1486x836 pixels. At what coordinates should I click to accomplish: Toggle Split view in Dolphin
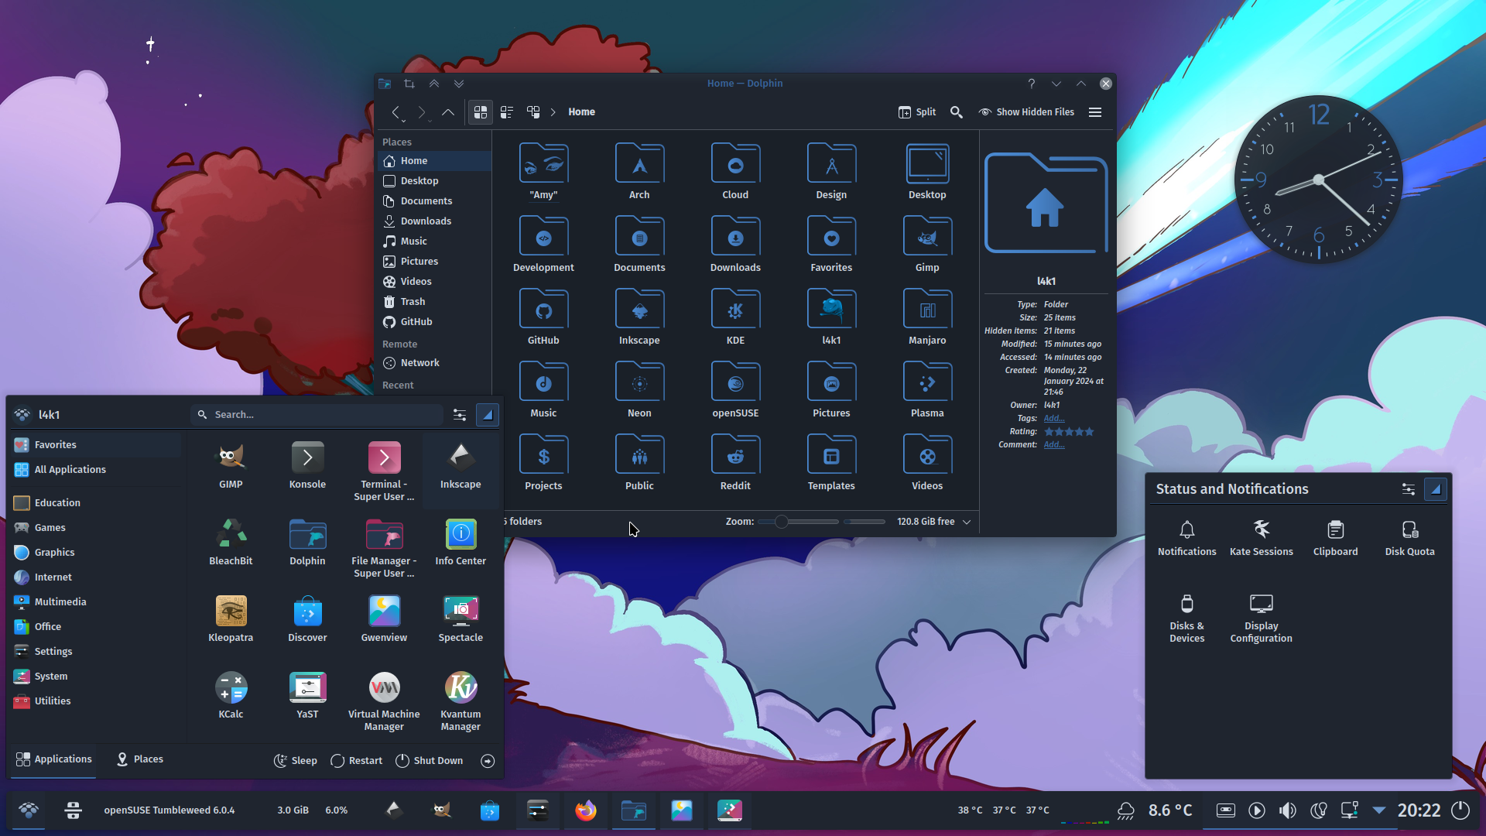[917, 112]
